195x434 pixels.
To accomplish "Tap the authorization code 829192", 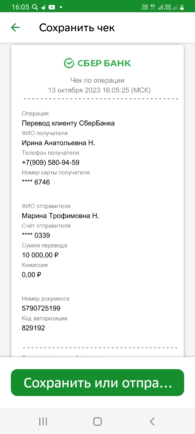I will pyautogui.click(x=33, y=328).
